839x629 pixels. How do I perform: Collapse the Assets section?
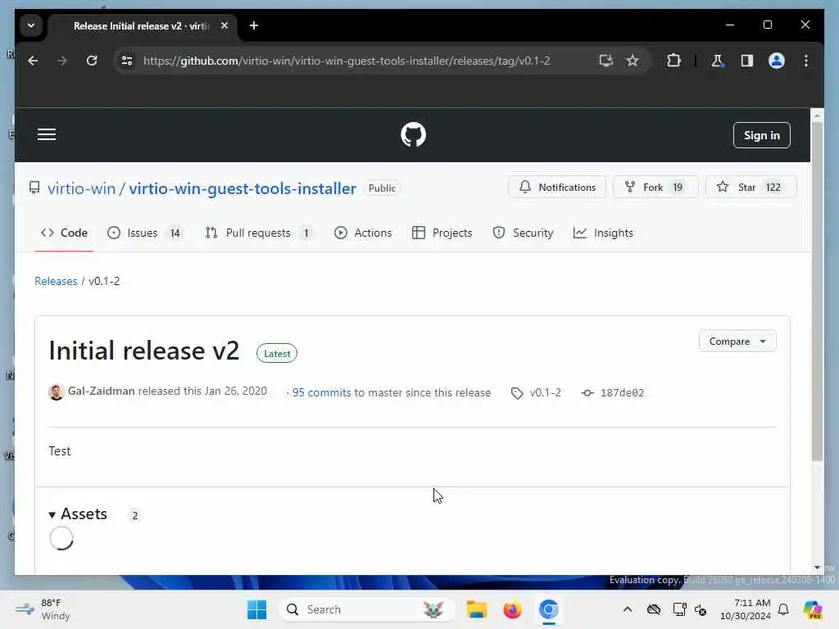click(78, 514)
